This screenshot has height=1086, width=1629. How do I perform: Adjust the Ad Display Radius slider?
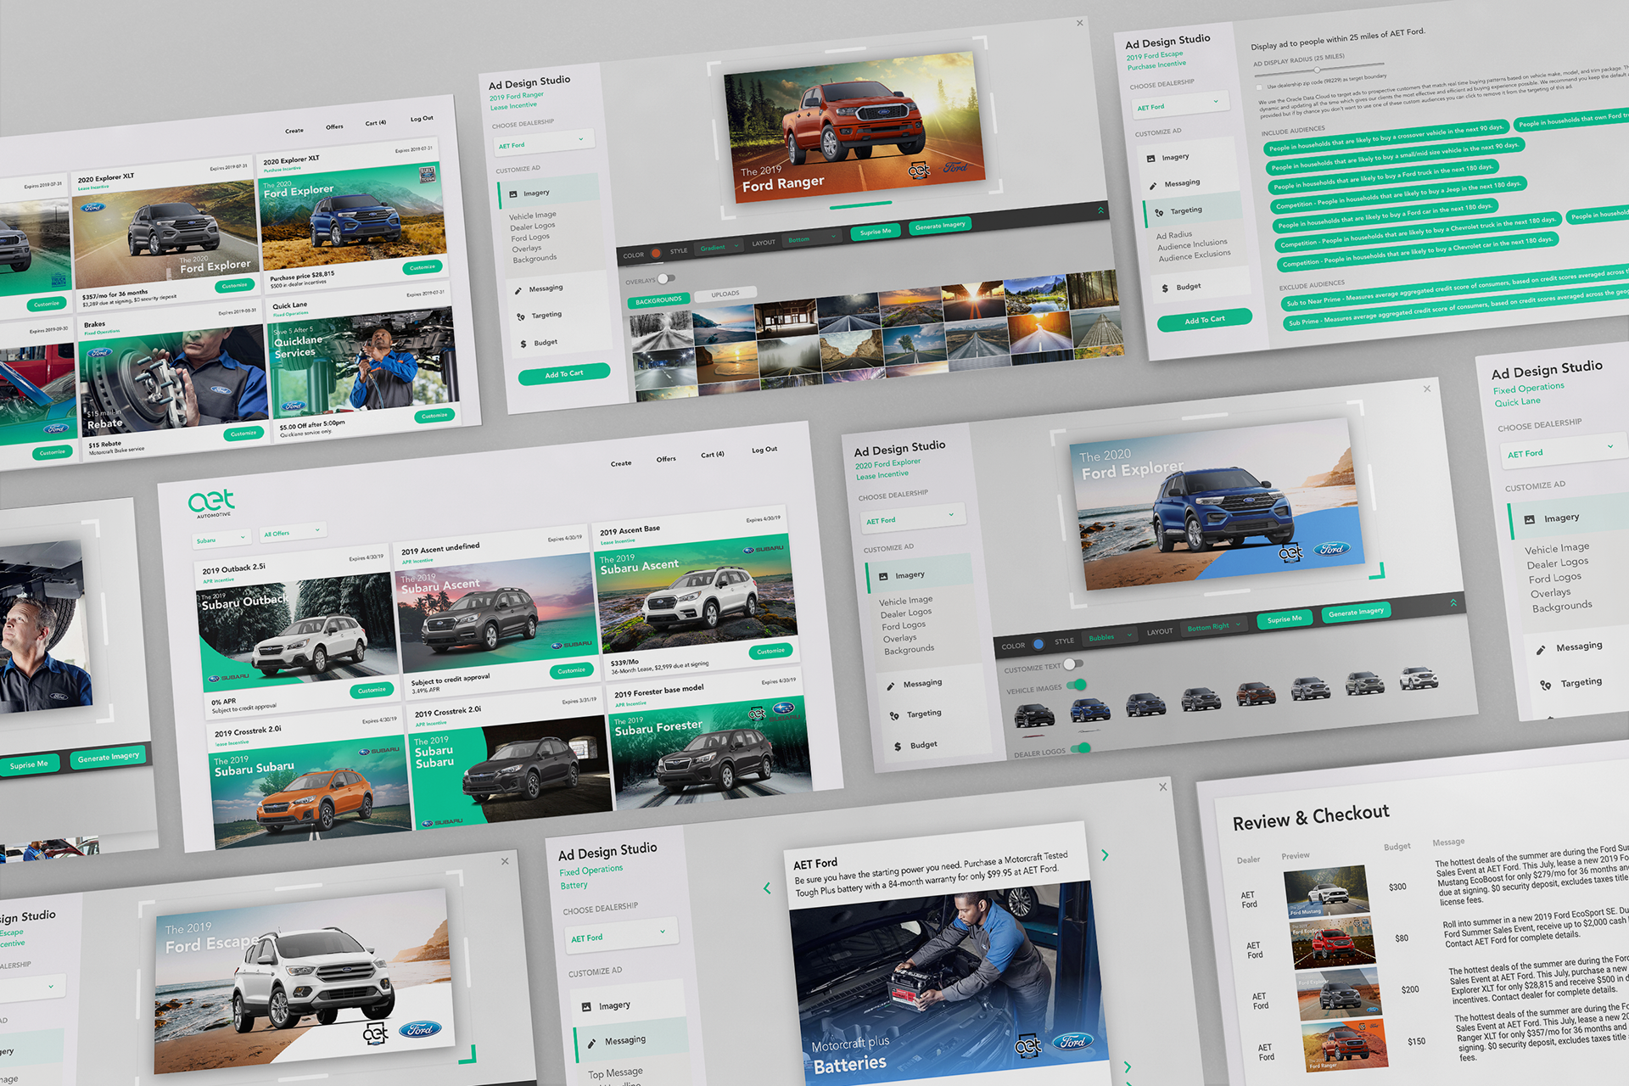point(1318,70)
